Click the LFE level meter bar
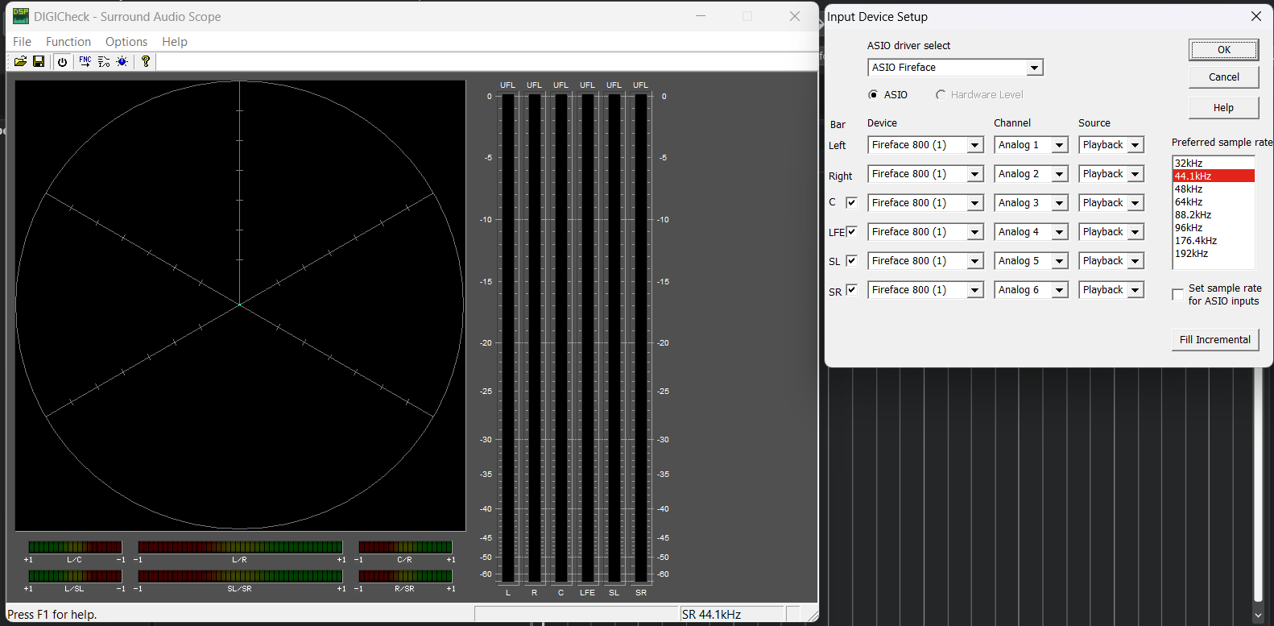 pos(588,338)
